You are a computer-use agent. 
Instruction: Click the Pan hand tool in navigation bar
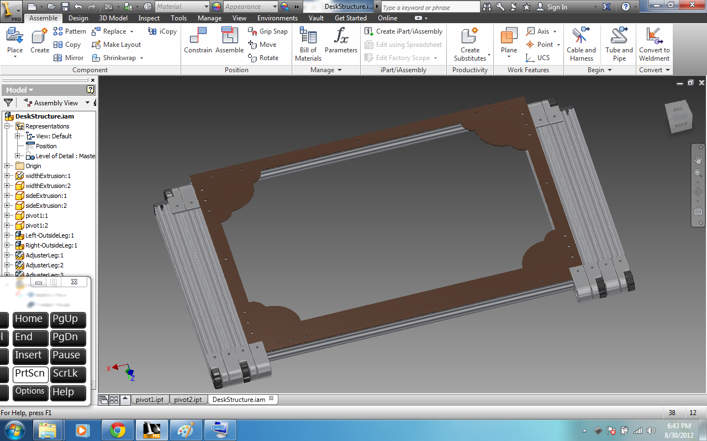698,159
